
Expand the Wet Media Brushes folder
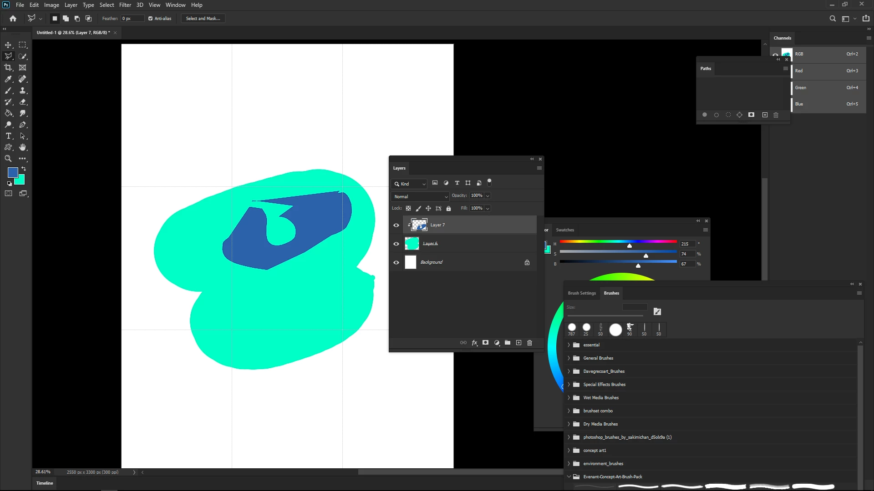pos(569,398)
